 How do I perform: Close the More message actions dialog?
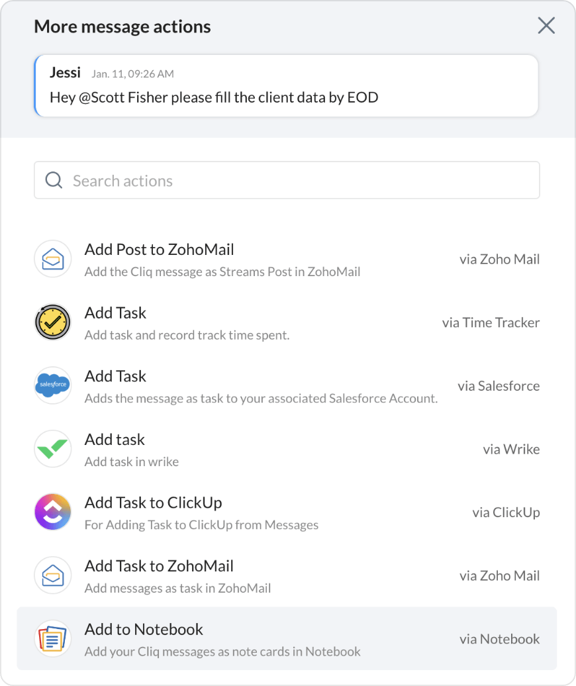click(x=546, y=26)
